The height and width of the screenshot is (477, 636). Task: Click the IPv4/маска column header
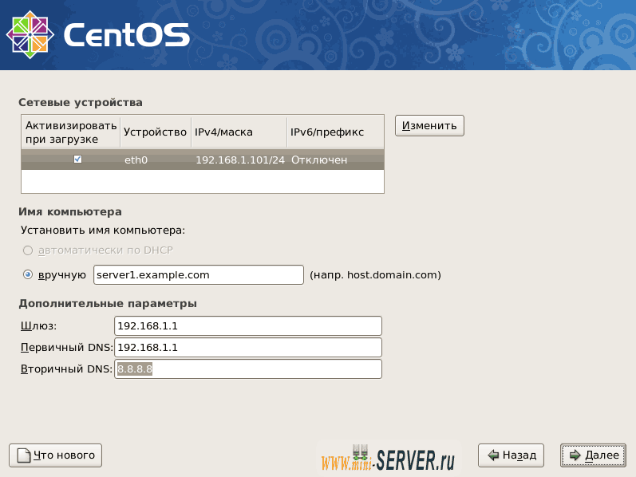[239, 132]
